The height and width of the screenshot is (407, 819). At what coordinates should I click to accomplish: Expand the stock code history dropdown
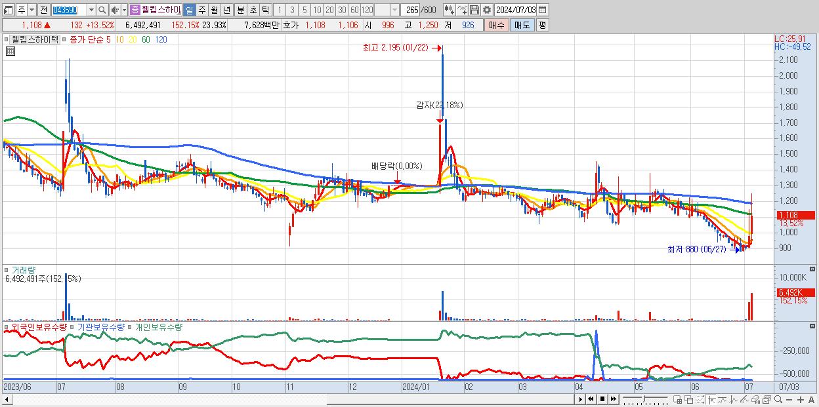click(x=91, y=10)
